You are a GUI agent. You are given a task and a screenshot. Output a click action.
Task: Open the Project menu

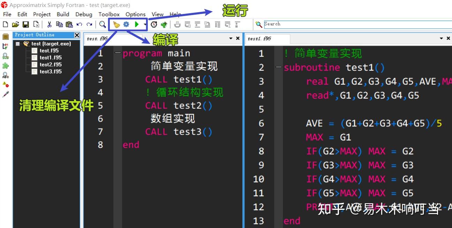click(x=42, y=14)
